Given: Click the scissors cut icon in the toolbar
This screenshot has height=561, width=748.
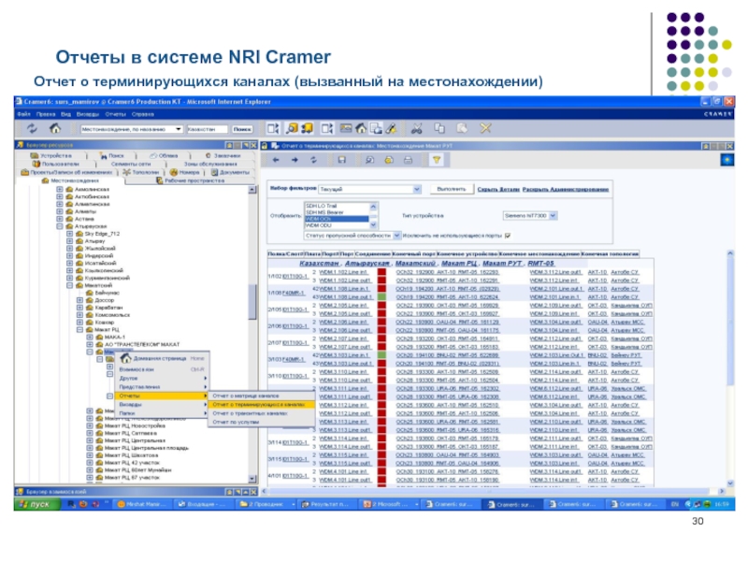Looking at the screenshot, I should click(x=414, y=128).
